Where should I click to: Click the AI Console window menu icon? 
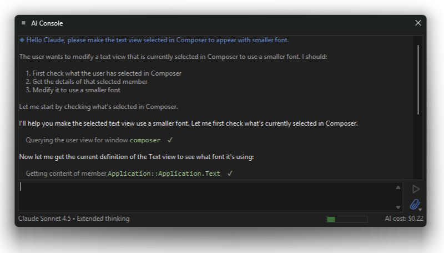[x=23, y=23]
